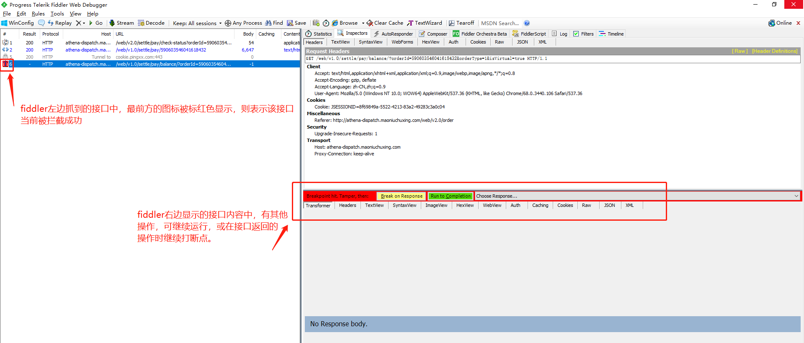Click the comment speech-bubble toolbar icon
The image size is (804, 343).
pos(41,23)
